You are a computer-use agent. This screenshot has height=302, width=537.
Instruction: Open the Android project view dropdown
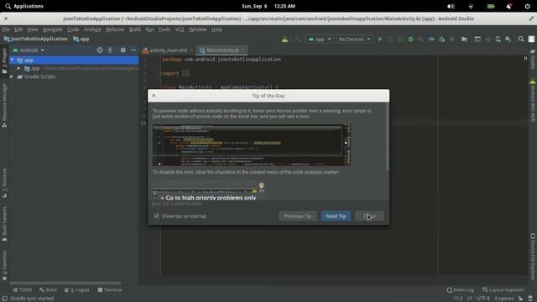point(29,50)
